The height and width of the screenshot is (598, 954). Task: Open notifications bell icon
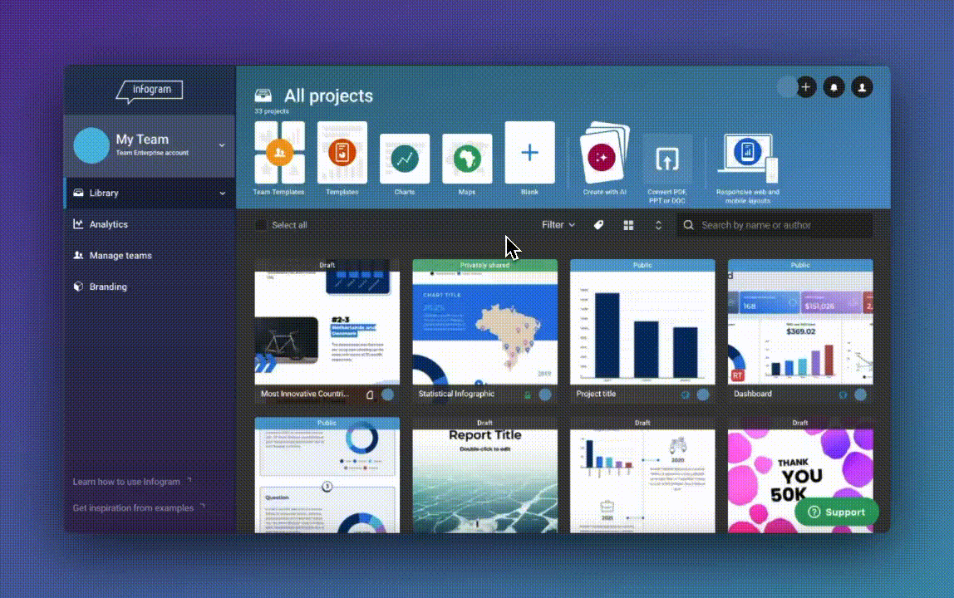pyautogui.click(x=834, y=87)
